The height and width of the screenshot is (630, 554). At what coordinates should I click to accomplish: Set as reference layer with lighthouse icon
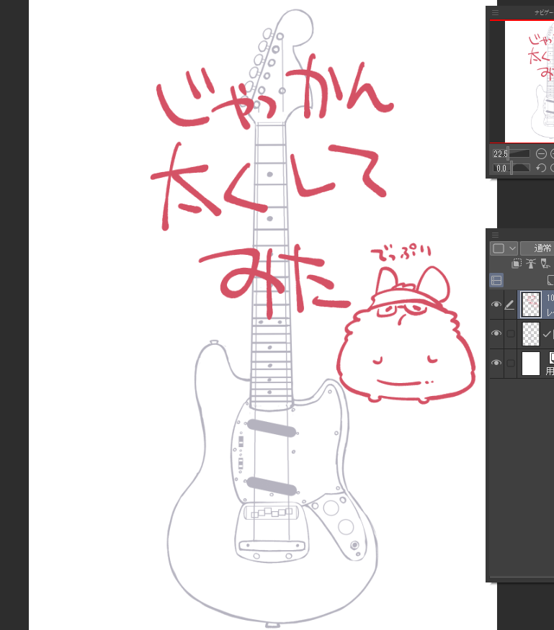(x=531, y=264)
